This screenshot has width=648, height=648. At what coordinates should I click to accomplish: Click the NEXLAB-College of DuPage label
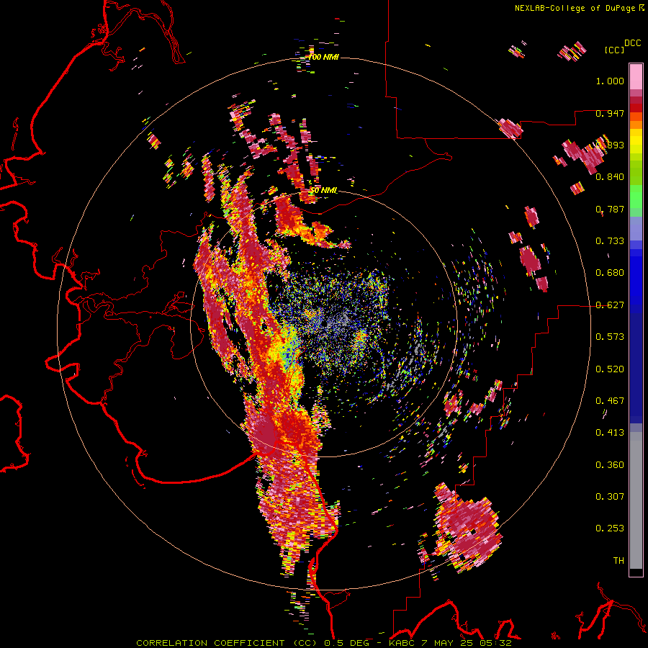click(x=575, y=8)
